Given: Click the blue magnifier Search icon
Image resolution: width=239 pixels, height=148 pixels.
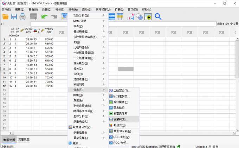Looking at the screenshot, I should 158,16.
